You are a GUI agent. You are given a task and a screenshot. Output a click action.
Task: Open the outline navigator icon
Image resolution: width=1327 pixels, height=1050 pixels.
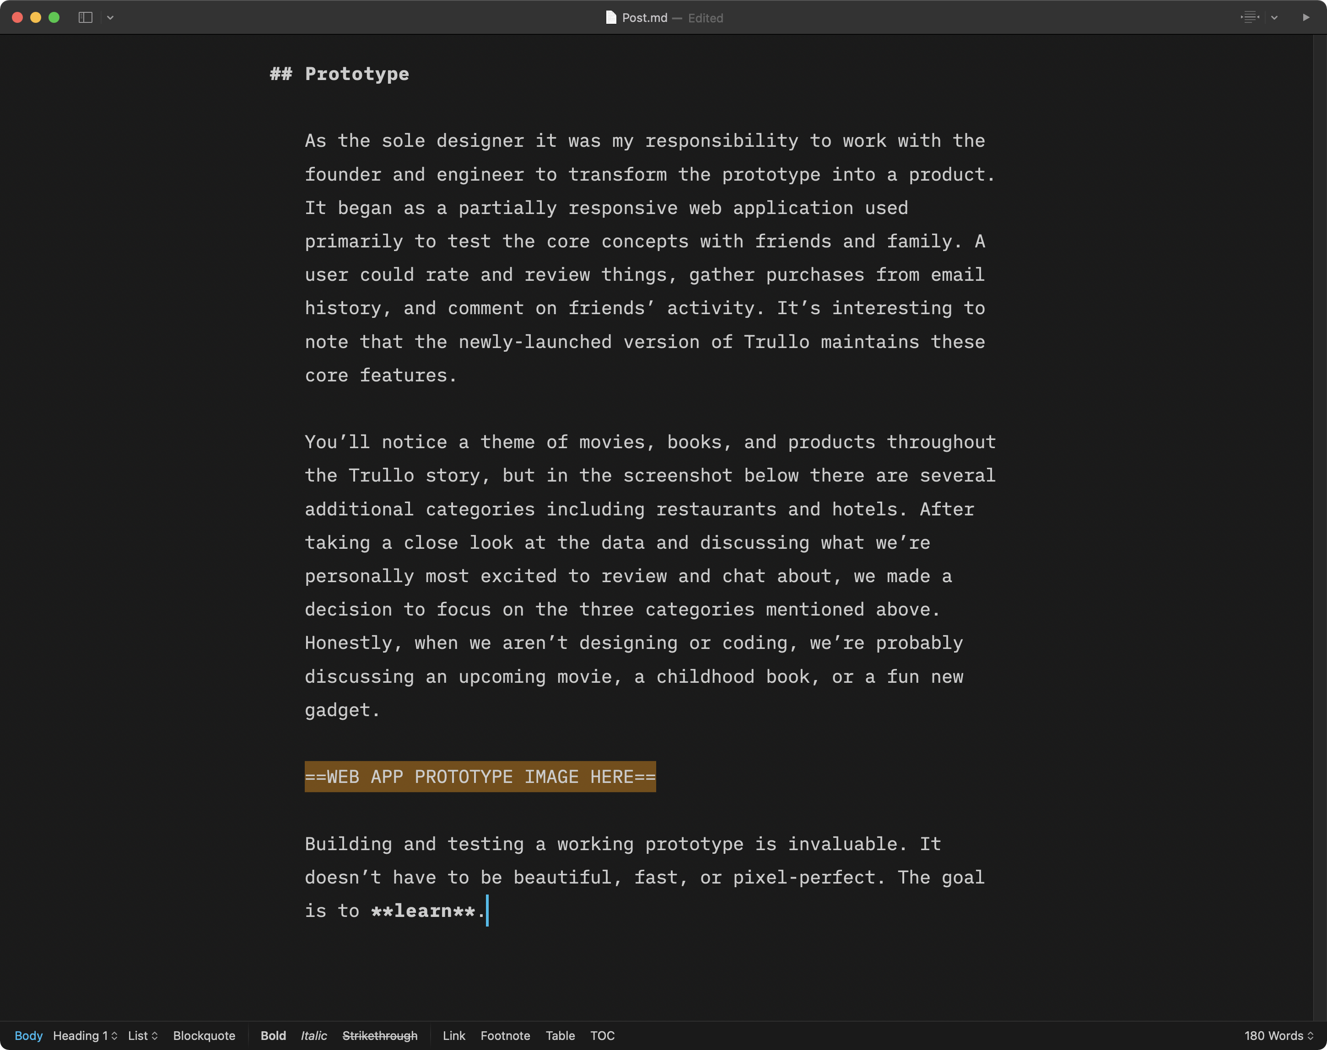click(1250, 17)
